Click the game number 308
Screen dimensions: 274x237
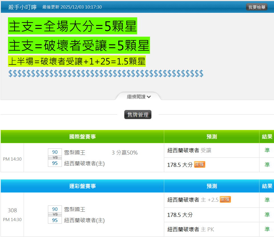12,210
